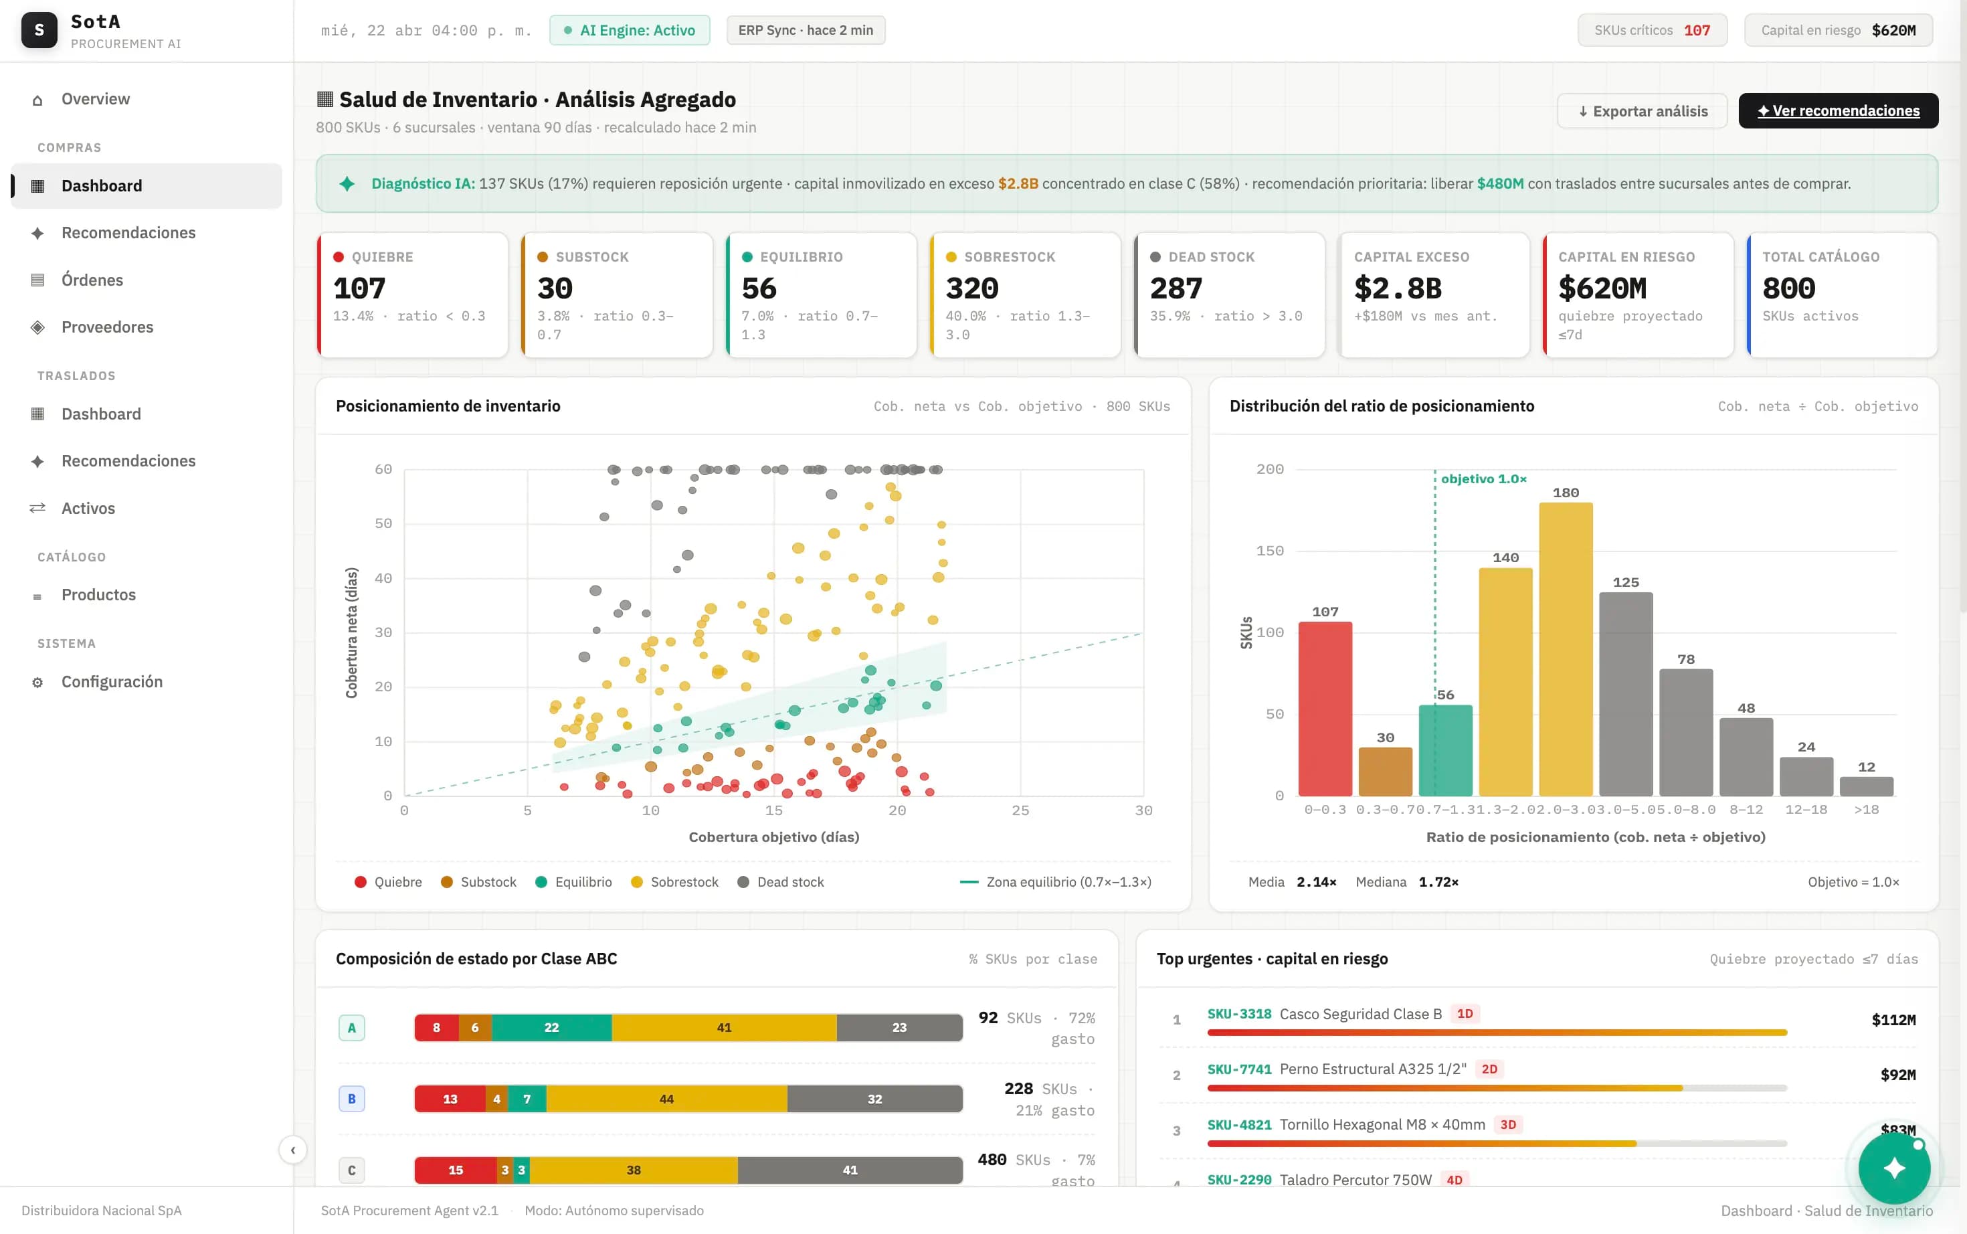
Task: Click the Órdenes list icon in the sidebar
Action: tap(37, 280)
